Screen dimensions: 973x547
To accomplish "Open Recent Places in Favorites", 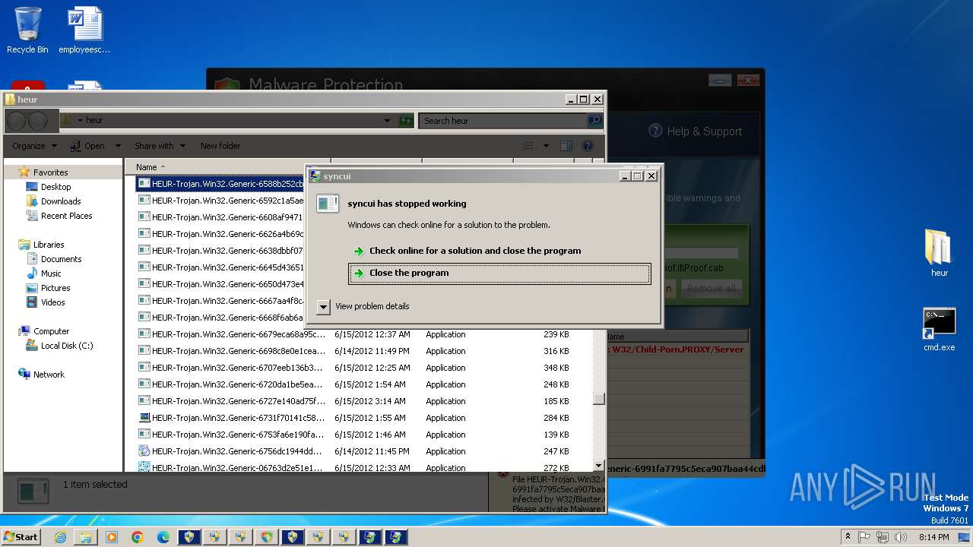I will click(x=66, y=216).
